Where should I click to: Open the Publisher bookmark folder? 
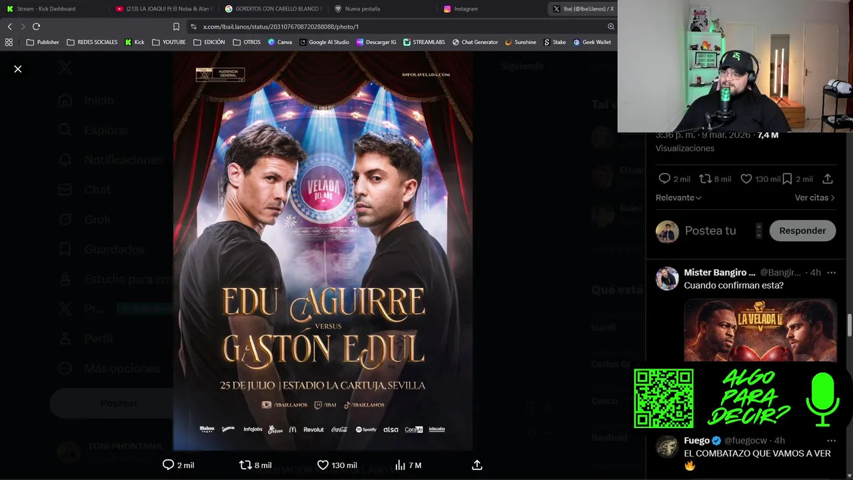tap(43, 42)
